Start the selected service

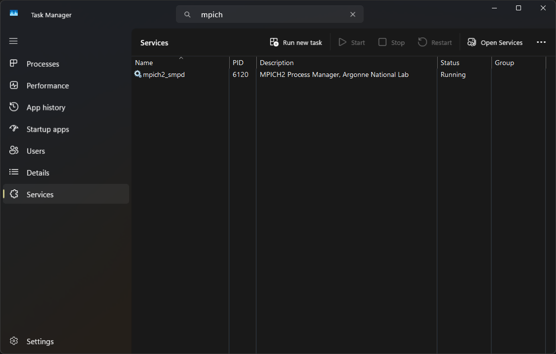pyautogui.click(x=351, y=42)
